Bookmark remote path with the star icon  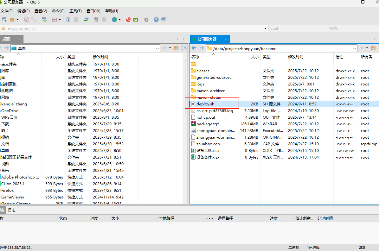coord(362,48)
